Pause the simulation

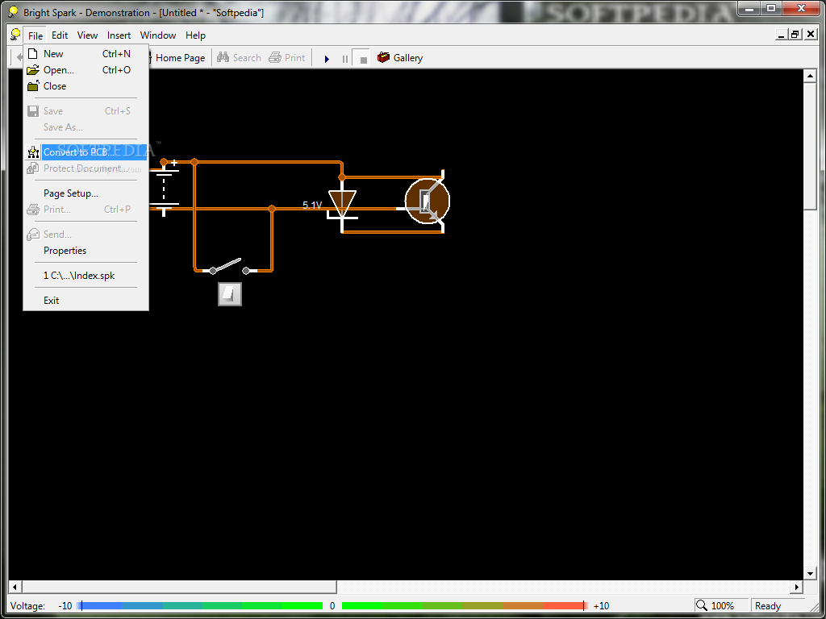click(x=345, y=59)
